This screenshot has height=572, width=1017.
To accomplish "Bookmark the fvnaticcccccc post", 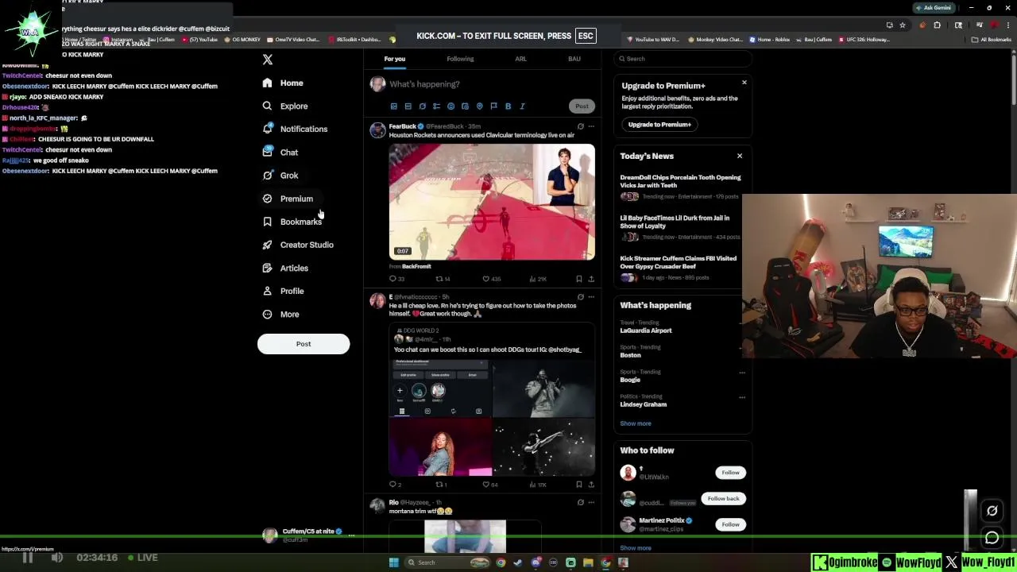I will coord(579,485).
